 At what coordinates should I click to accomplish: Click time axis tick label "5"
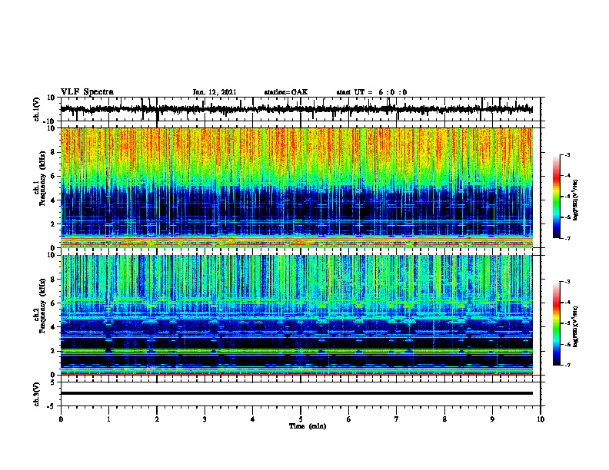click(301, 419)
